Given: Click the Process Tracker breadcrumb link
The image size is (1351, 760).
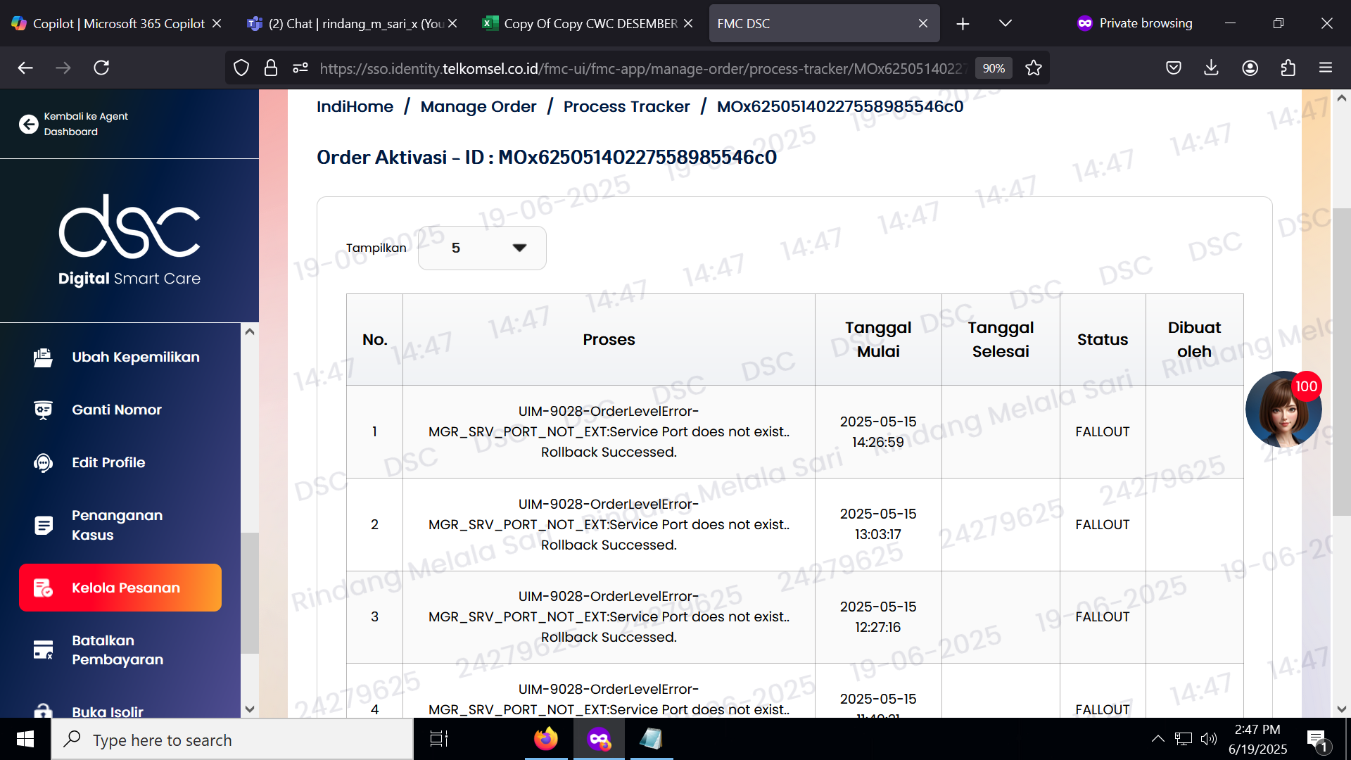Looking at the screenshot, I should tap(626, 106).
